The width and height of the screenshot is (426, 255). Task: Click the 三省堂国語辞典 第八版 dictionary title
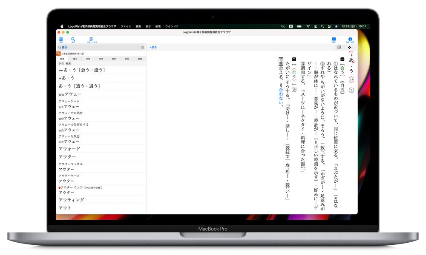click(x=72, y=54)
